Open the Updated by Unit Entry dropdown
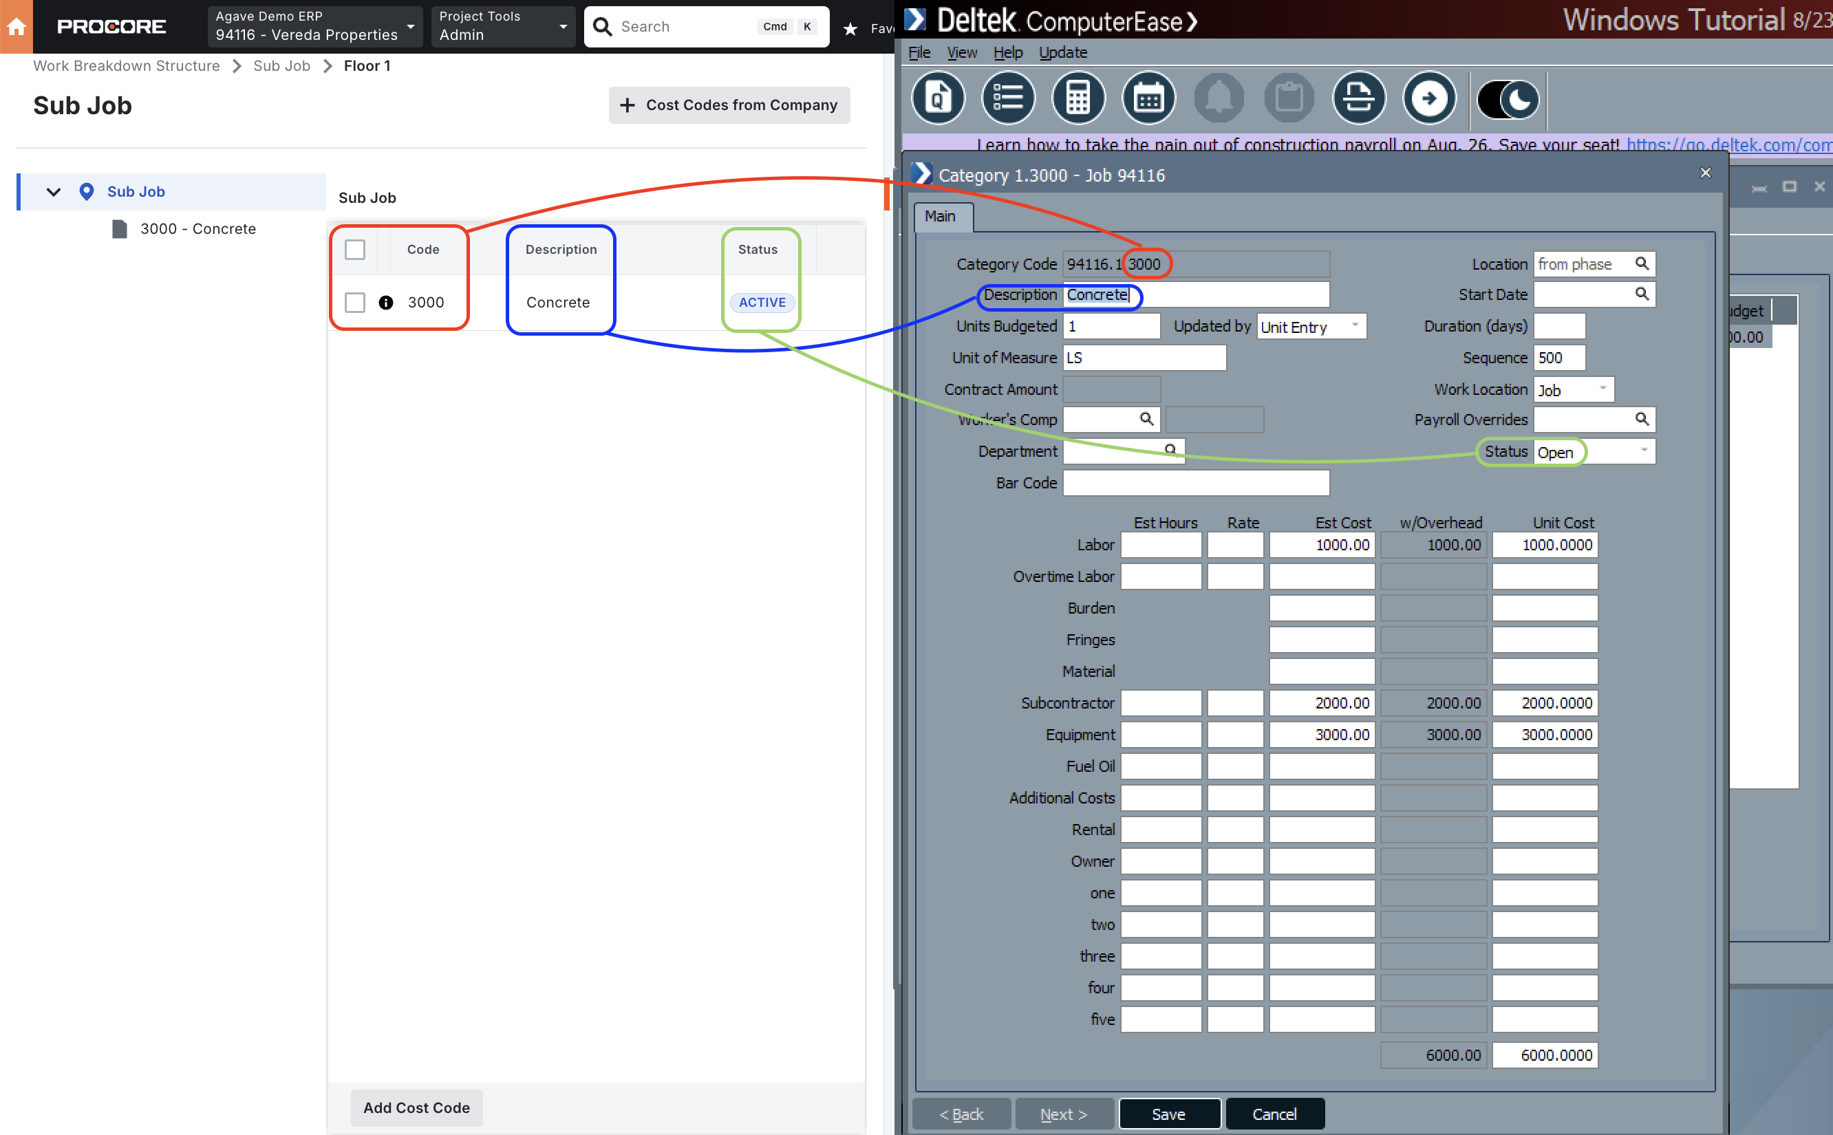 (1311, 327)
